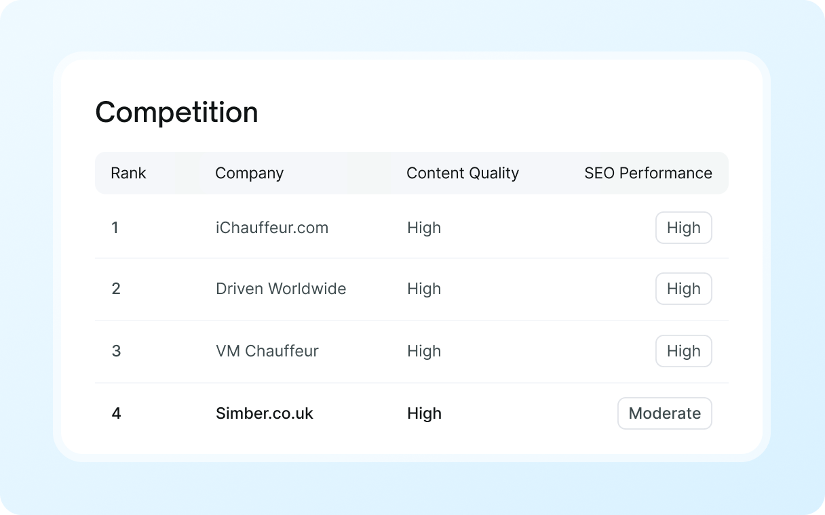Click High content quality for Simber.co.uk

pos(424,413)
